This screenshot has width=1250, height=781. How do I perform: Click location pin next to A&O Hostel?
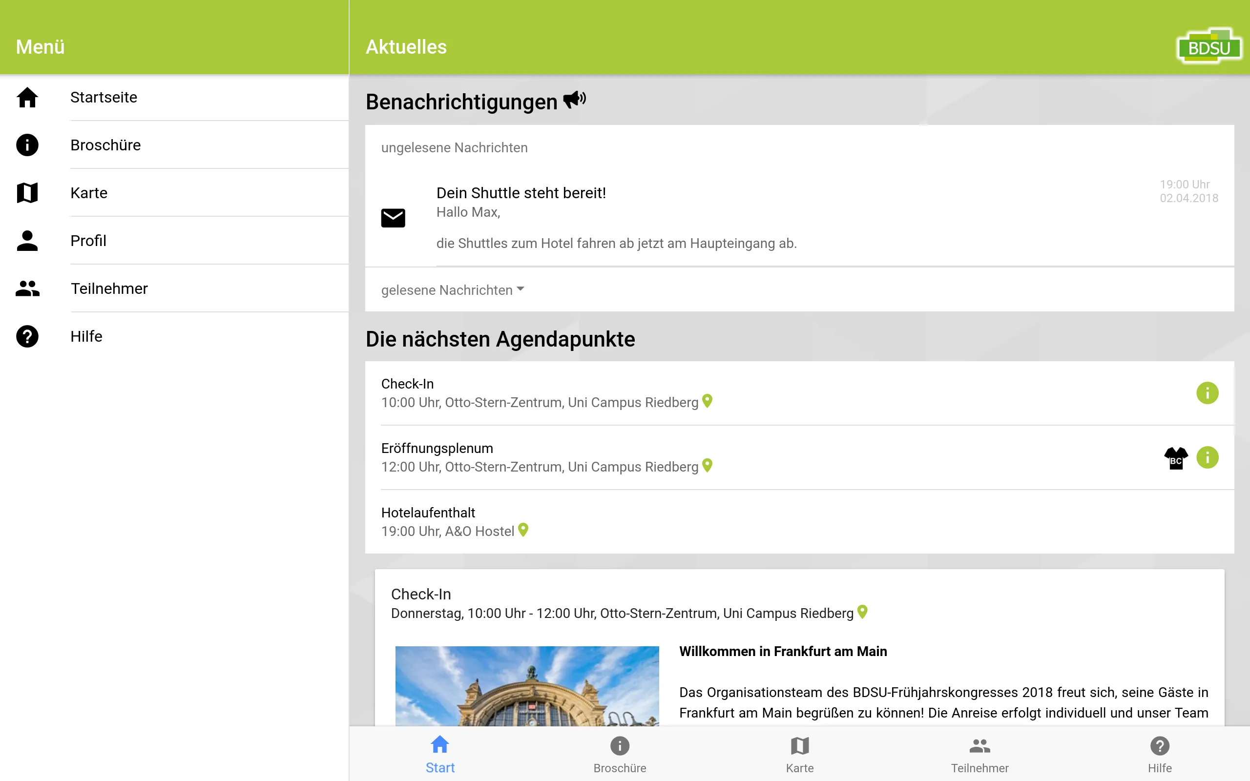pyautogui.click(x=523, y=530)
